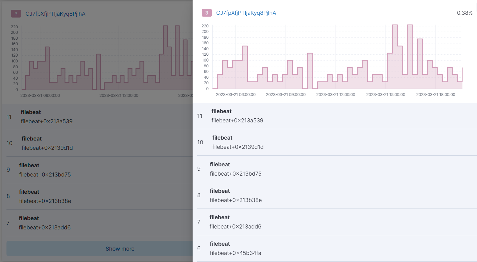Screen dimensions: 477x262
Task: Click the 0.38% percentage indicator
Action: click(465, 13)
